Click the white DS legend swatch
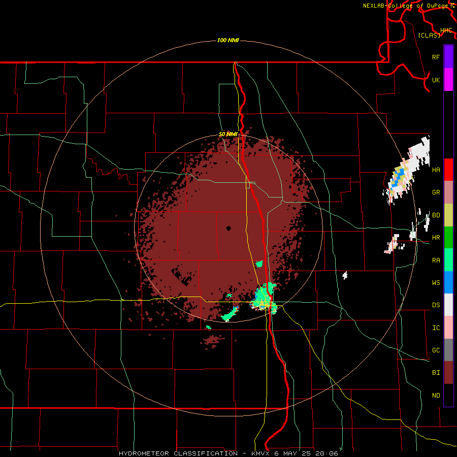Viewport: 457px width, 457px height. [448, 305]
